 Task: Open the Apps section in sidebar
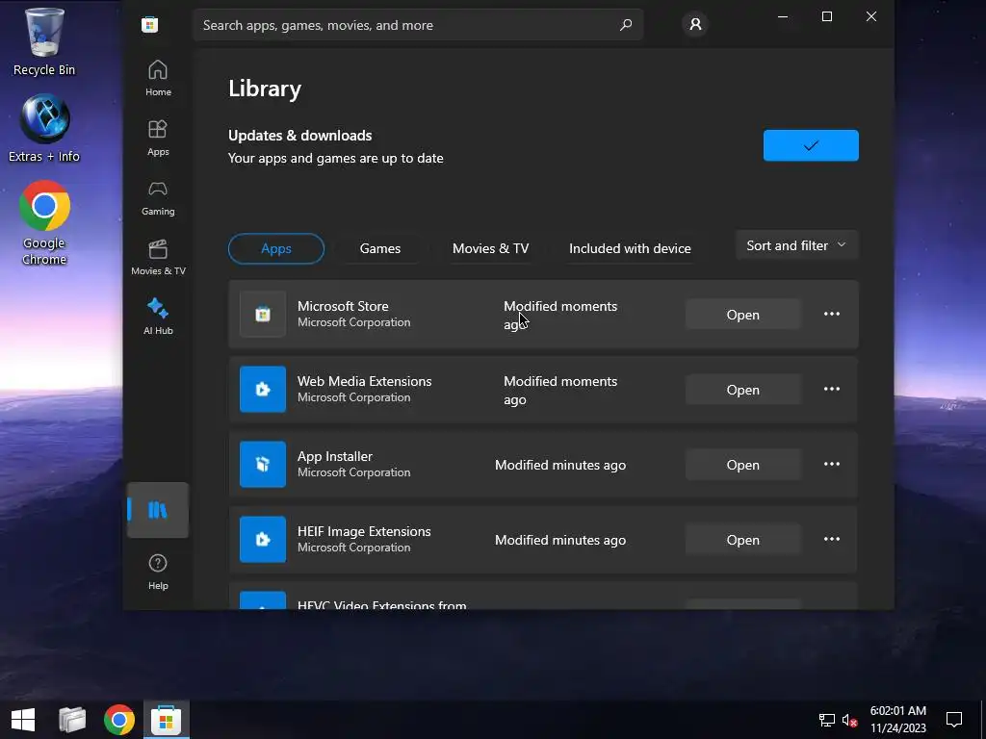(158, 138)
